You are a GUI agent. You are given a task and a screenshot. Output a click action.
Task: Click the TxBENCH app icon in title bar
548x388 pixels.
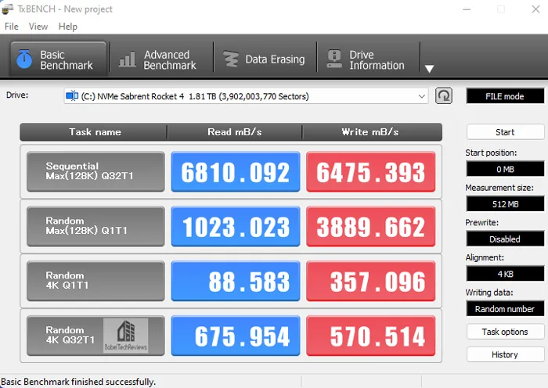pyautogui.click(x=8, y=9)
